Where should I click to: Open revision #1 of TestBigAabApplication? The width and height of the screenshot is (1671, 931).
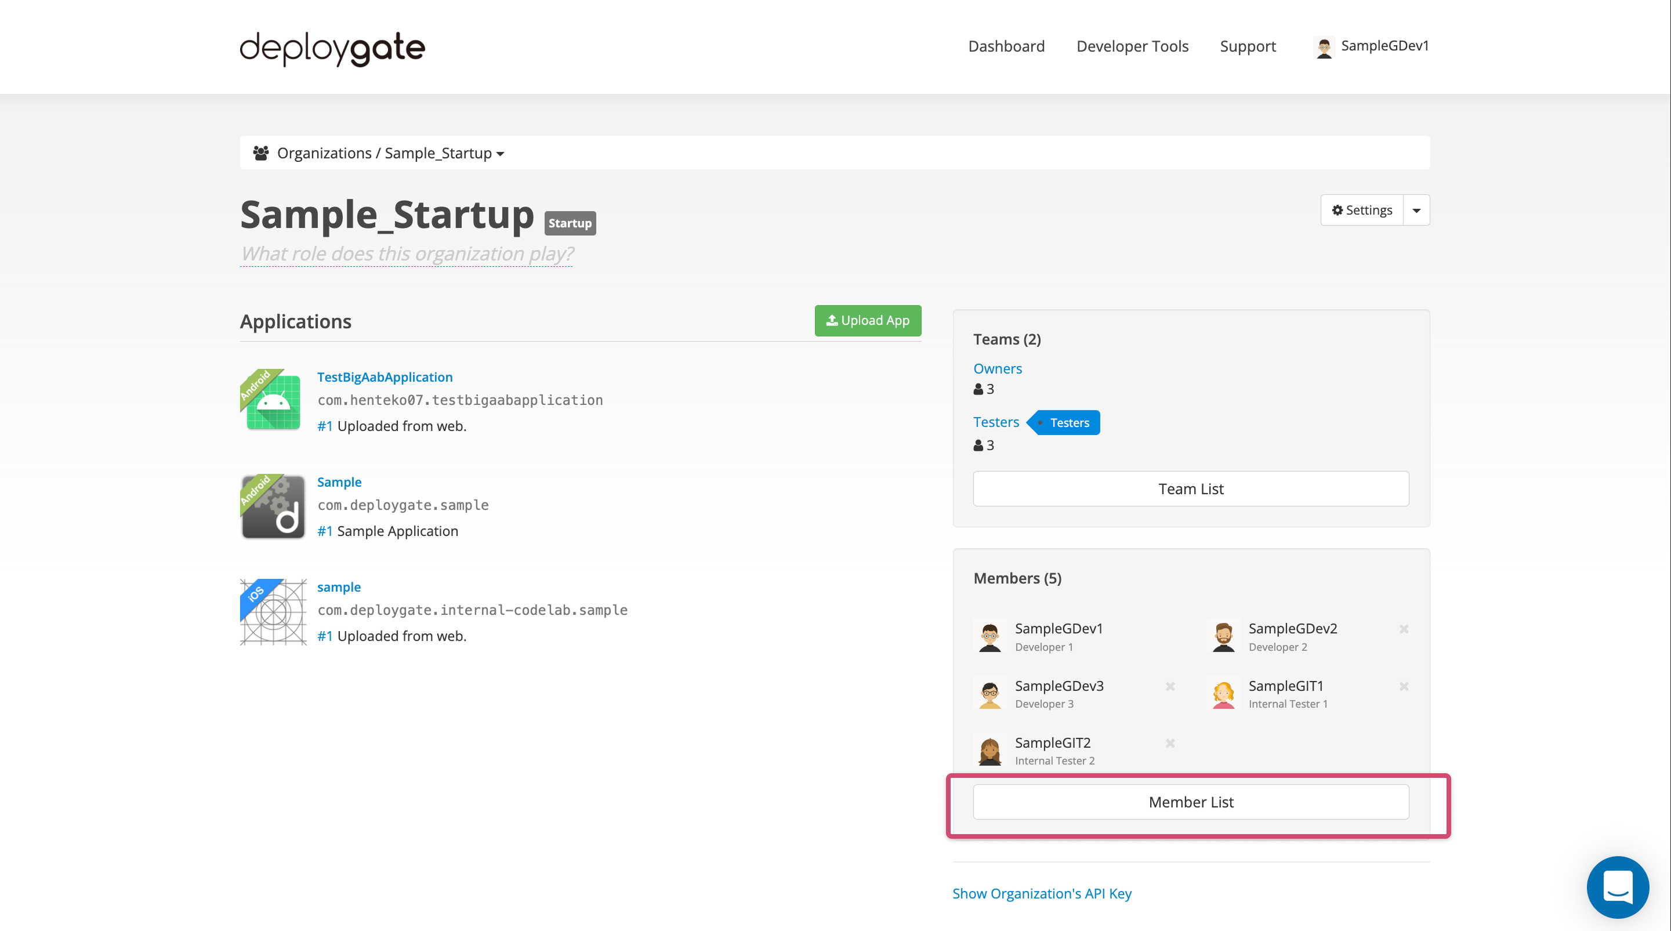click(325, 426)
